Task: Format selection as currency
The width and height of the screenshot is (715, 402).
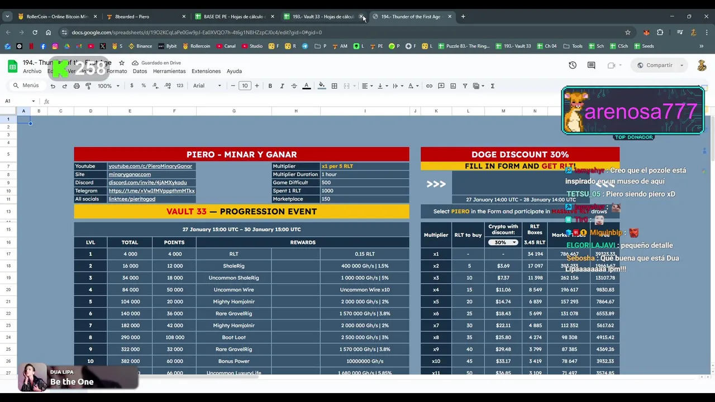Action: 132,86
